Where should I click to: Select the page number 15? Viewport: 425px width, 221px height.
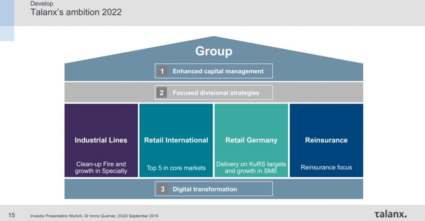[12, 215]
